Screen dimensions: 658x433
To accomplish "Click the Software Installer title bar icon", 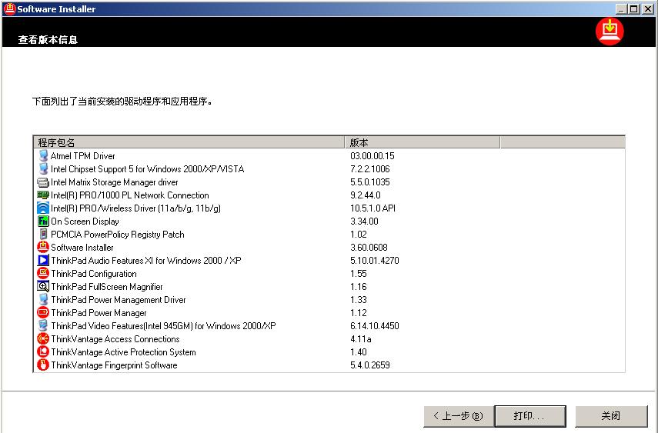I will click(9, 8).
